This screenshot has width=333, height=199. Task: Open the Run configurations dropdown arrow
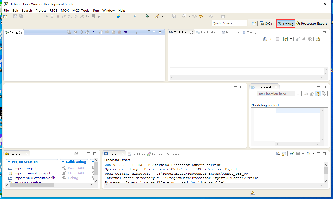pyautogui.click(x=162, y=16)
